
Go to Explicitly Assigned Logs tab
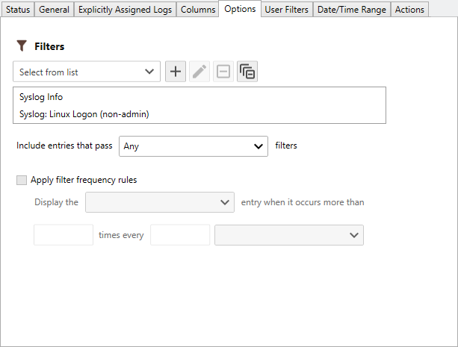point(125,10)
